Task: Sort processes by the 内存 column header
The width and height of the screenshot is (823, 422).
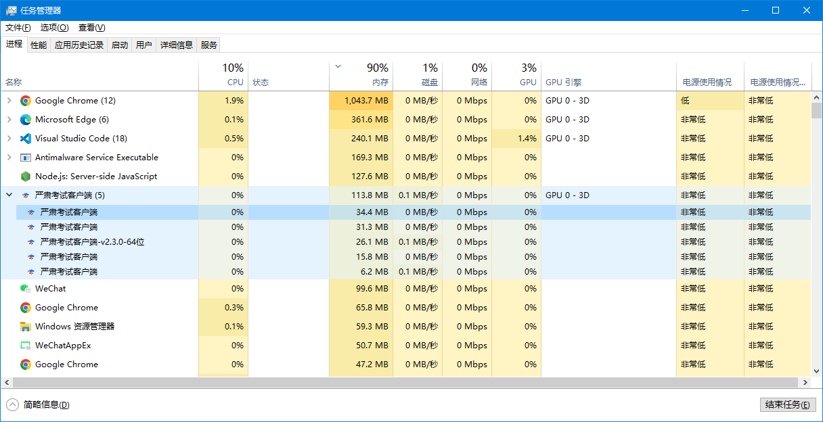Action: point(380,83)
